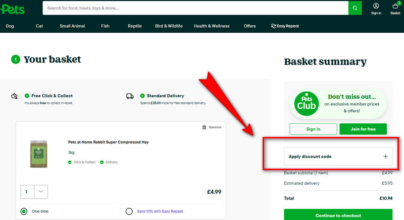The height and width of the screenshot is (220, 404).
Task: Open the Dog category menu
Action: click(10, 26)
